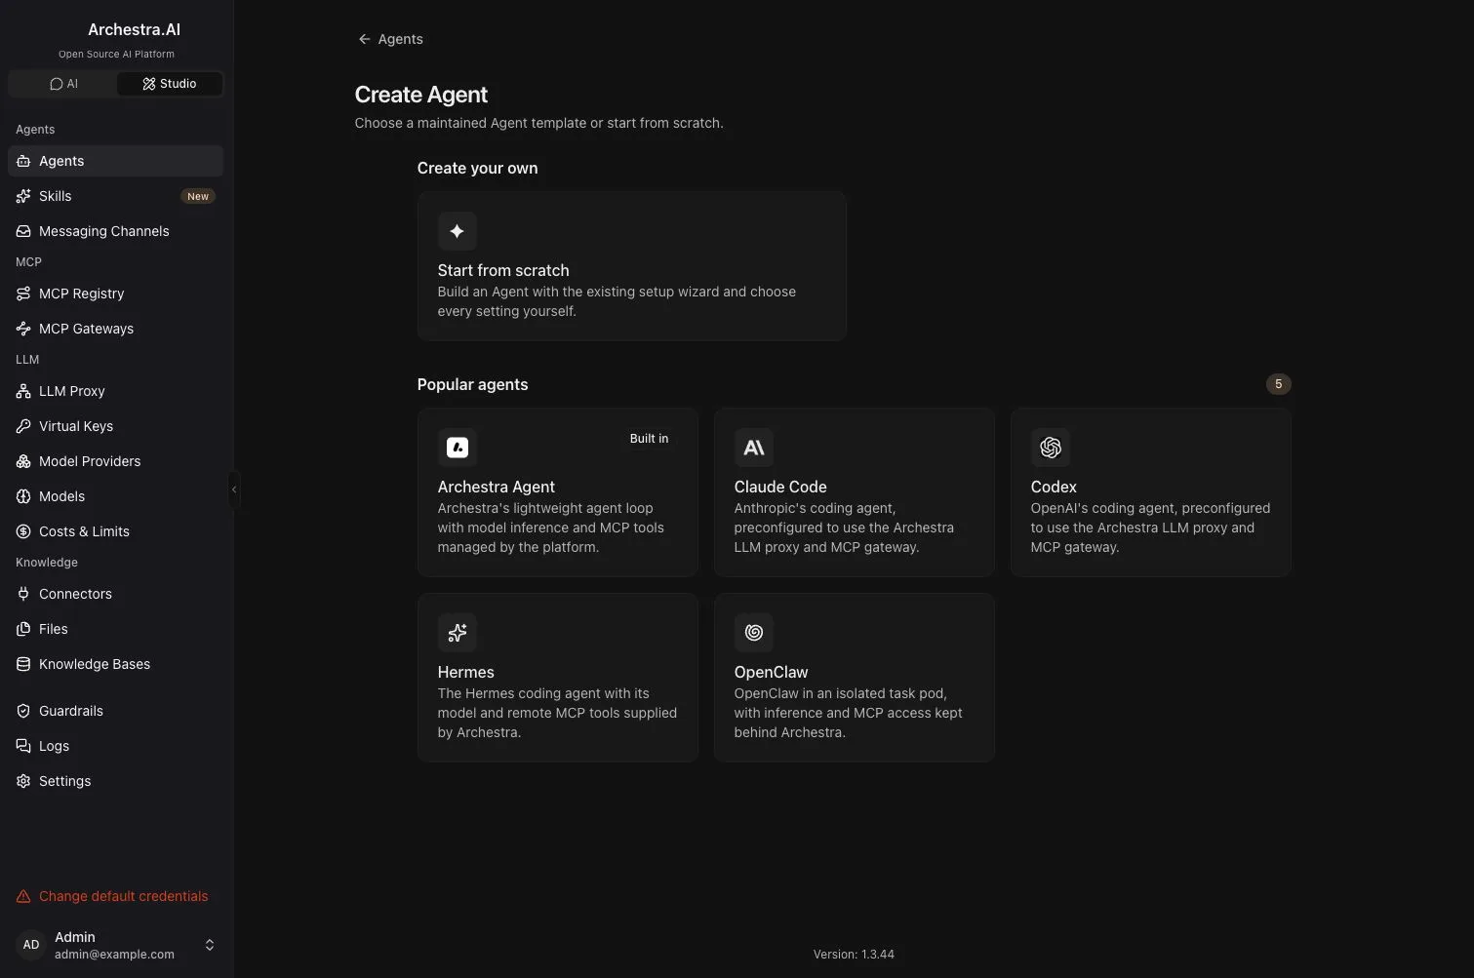Image resolution: width=1474 pixels, height=978 pixels.
Task: Click the Archestra.AI title
Action: click(x=134, y=29)
